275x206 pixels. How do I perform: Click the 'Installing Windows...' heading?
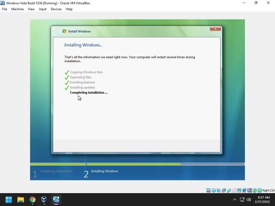click(x=83, y=45)
